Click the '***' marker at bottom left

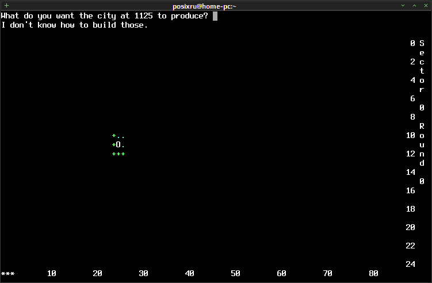(x=7, y=274)
